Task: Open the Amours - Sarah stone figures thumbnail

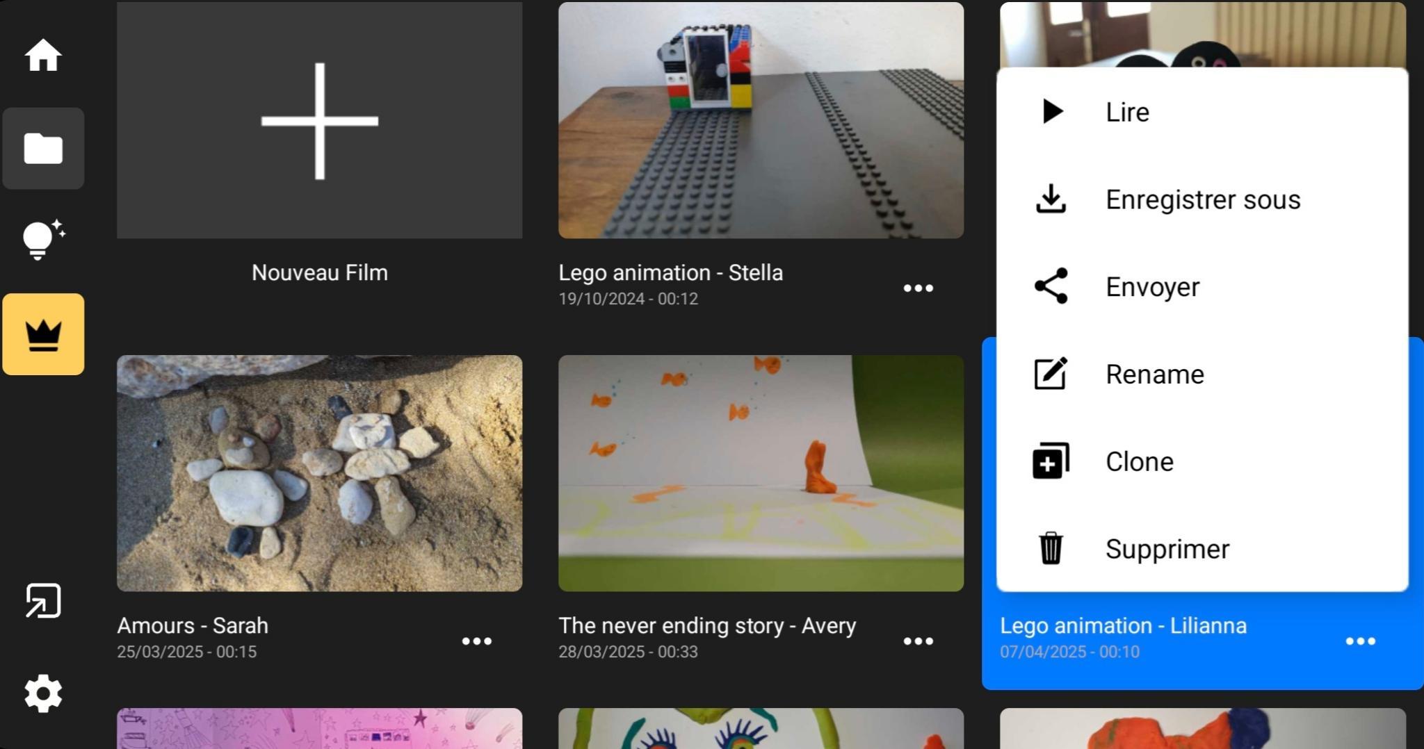Action: click(x=320, y=473)
